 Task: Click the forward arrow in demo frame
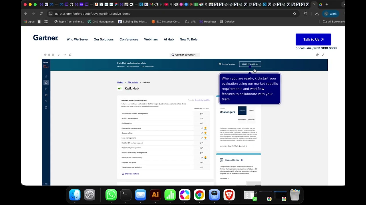click(64, 55)
